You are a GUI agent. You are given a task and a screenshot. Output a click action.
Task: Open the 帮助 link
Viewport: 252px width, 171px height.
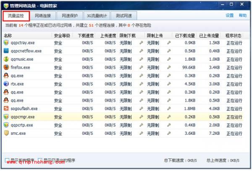(x=243, y=16)
